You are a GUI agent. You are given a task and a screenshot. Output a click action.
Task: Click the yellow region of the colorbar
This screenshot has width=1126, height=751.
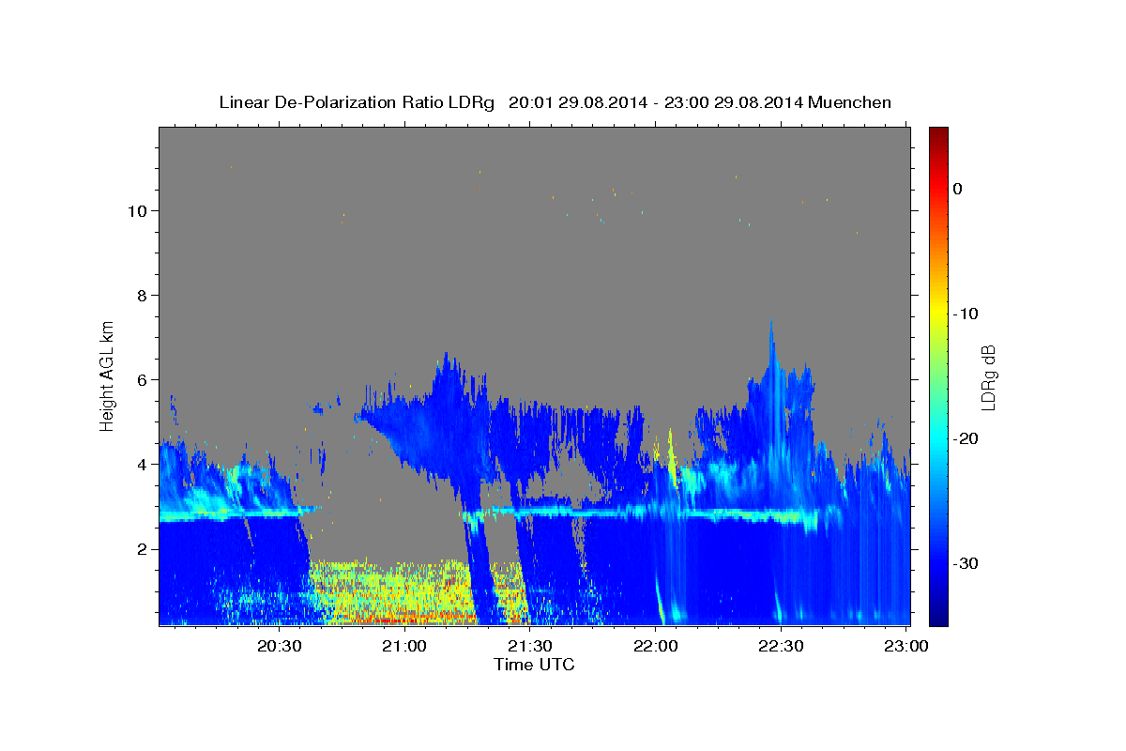pyautogui.click(x=938, y=314)
